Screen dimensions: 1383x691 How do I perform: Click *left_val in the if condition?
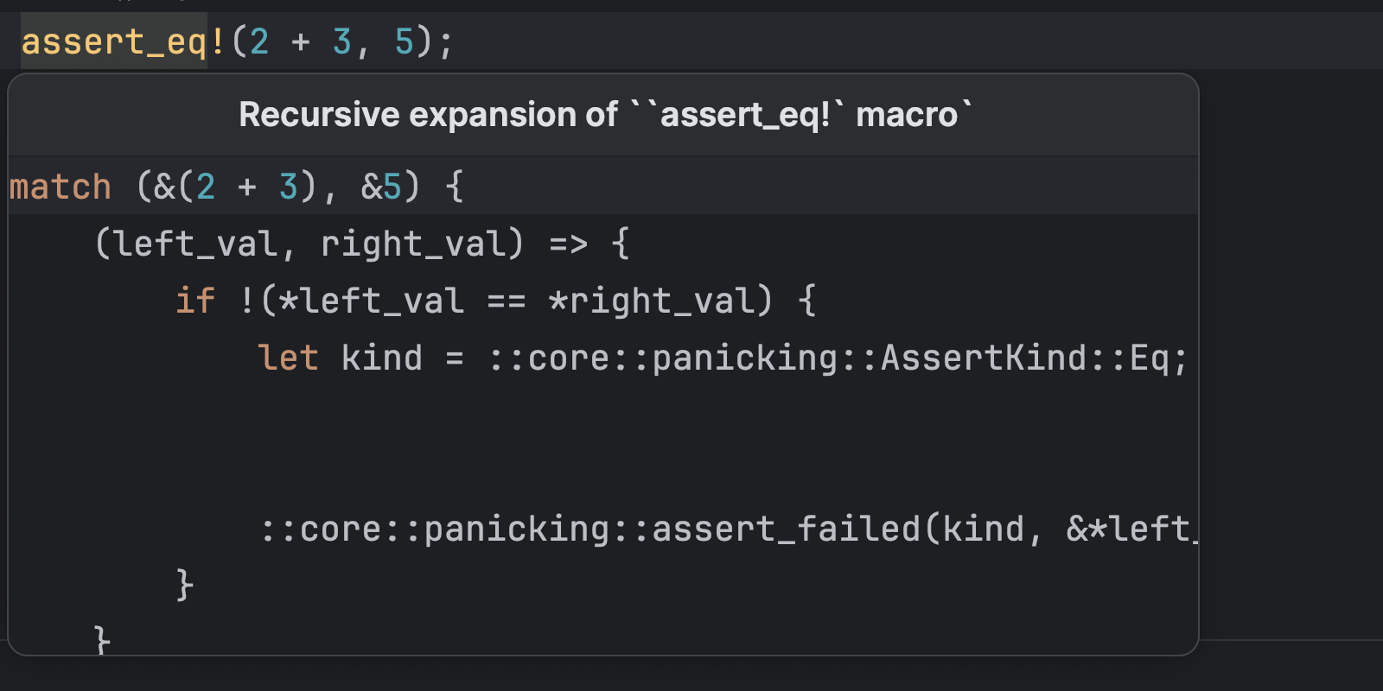(x=372, y=301)
